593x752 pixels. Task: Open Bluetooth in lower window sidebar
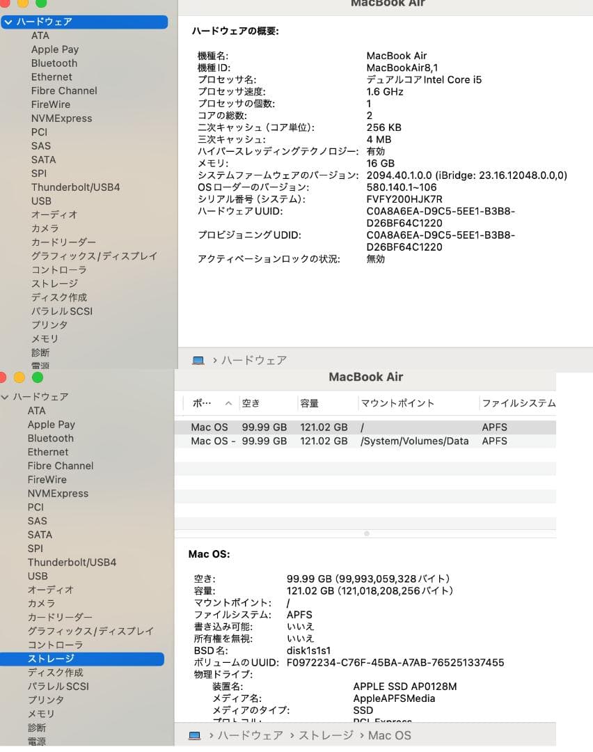pyautogui.click(x=51, y=439)
